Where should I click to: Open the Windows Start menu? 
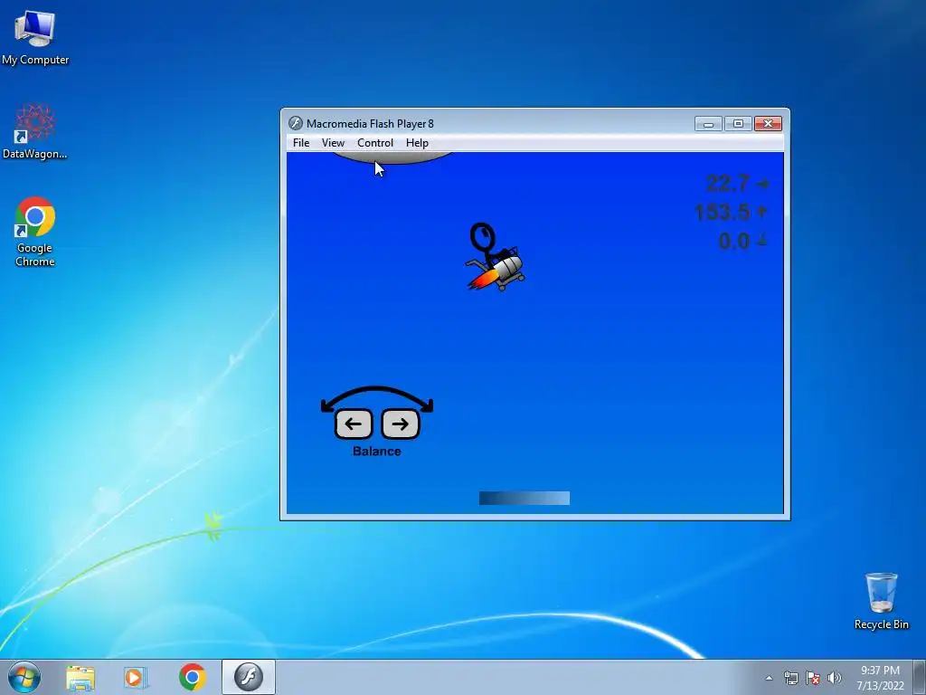[24, 677]
